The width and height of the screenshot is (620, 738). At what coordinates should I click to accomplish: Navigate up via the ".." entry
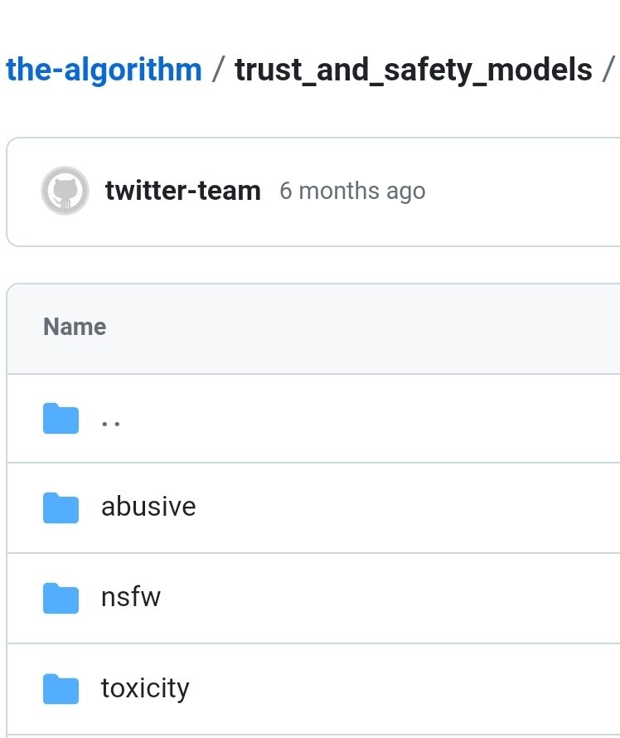pos(111,420)
